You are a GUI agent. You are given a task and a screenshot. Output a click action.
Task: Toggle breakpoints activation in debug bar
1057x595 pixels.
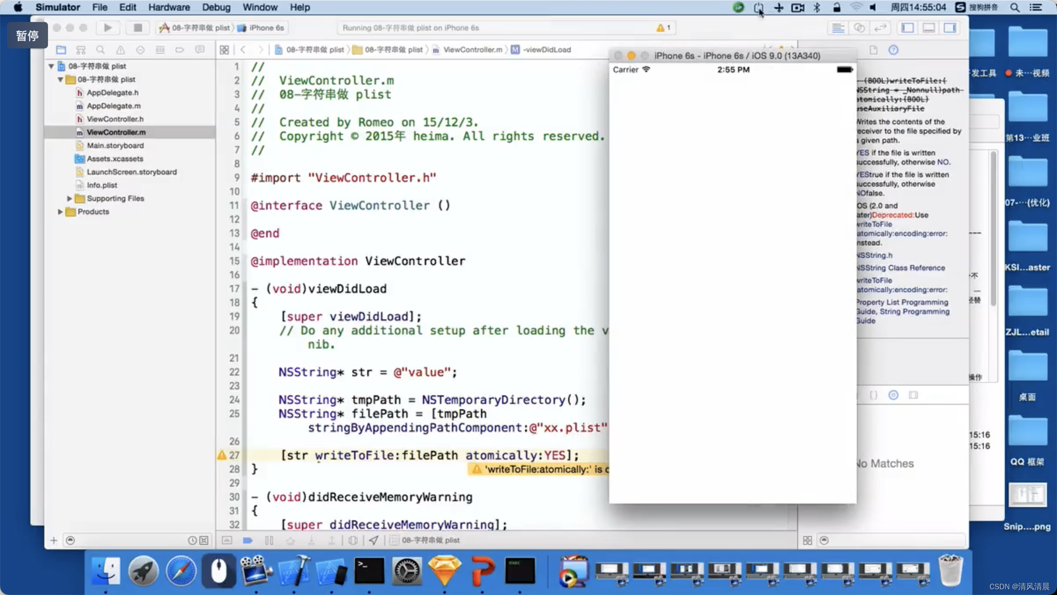[x=248, y=540]
